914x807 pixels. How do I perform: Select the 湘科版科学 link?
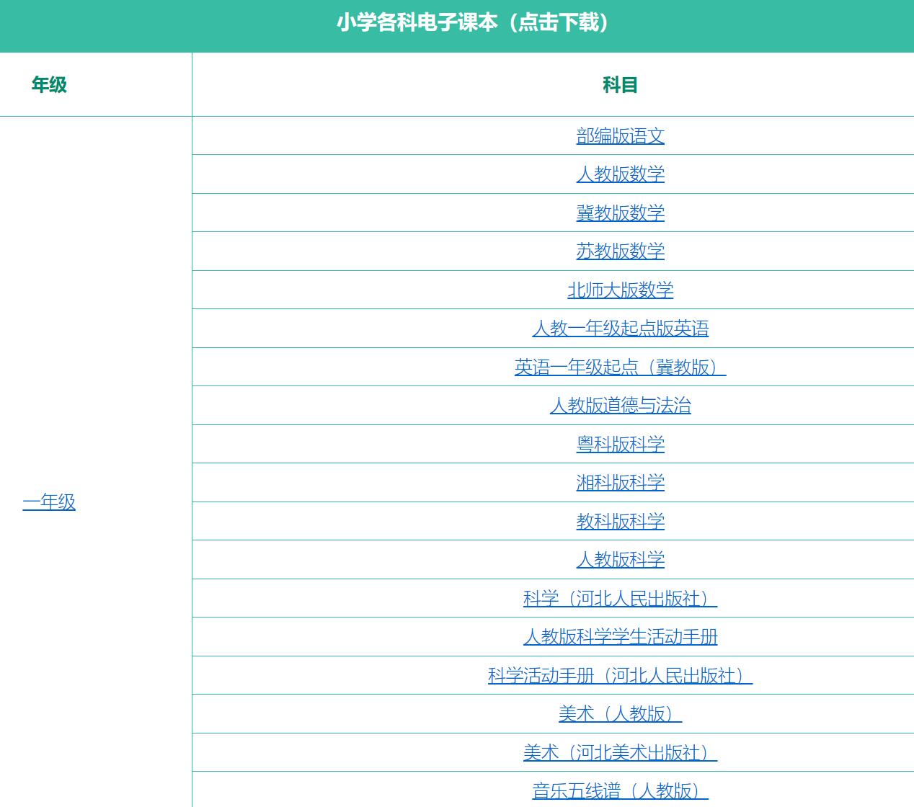coord(620,483)
